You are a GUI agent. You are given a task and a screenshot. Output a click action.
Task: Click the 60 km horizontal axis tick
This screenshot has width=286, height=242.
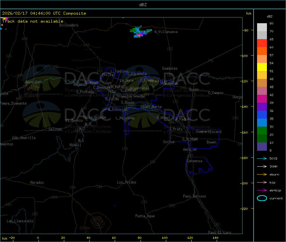[114, 238]
